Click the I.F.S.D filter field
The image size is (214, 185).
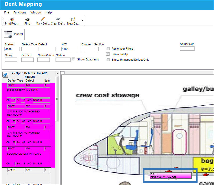tap(27, 60)
